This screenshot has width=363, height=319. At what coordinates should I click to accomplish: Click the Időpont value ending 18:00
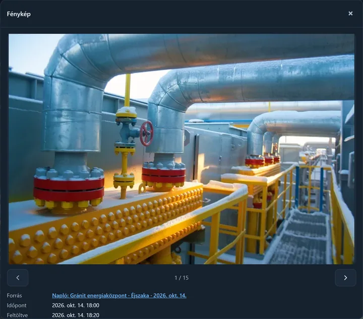tap(76, 305)
